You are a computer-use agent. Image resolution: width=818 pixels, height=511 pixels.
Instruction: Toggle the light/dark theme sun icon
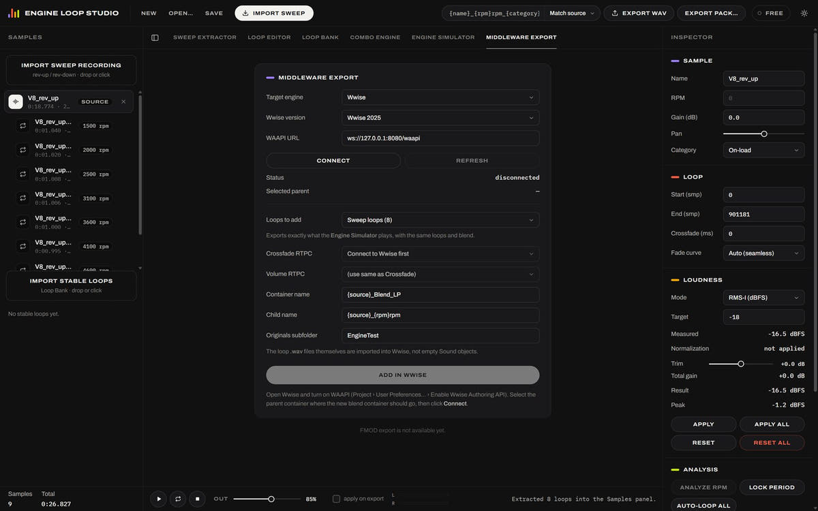click(x=804, y=13)
